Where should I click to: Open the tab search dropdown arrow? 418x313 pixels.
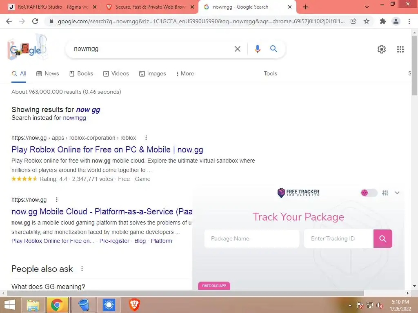point(367,7)
